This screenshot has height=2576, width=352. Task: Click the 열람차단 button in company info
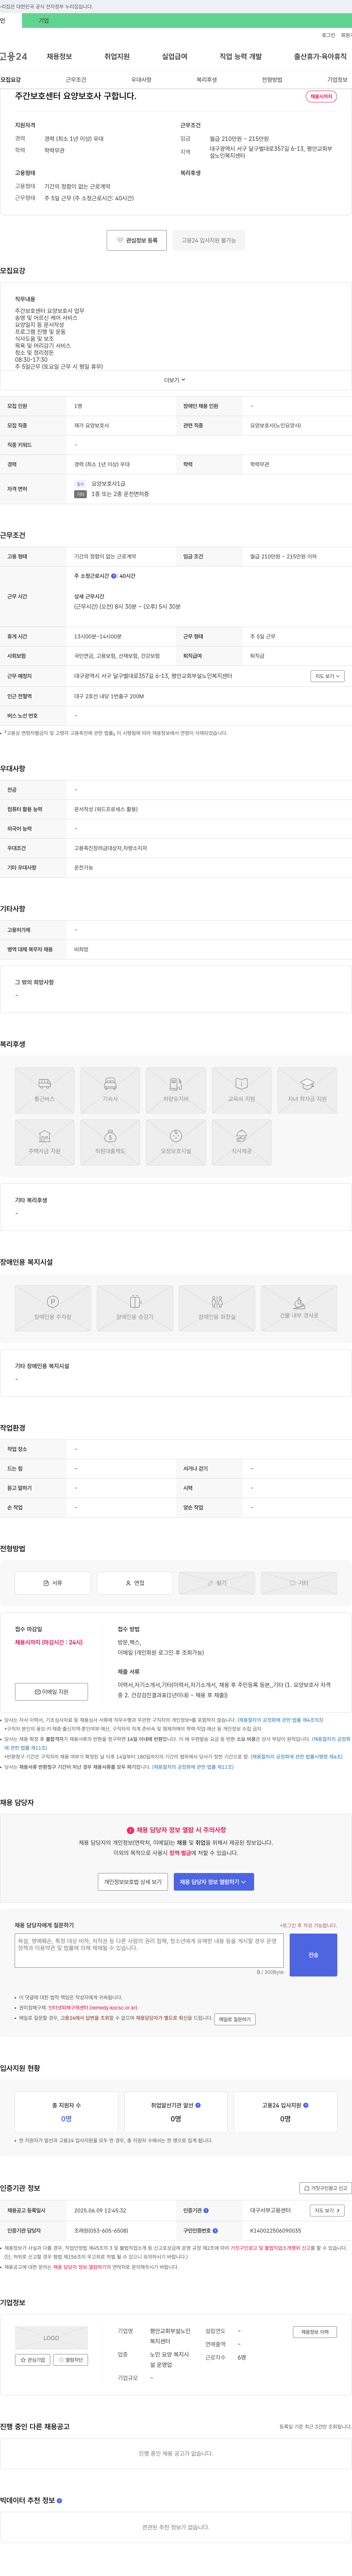[71, 2360]
